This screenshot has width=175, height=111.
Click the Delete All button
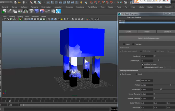pyautogui.click(x=166, y=32)
